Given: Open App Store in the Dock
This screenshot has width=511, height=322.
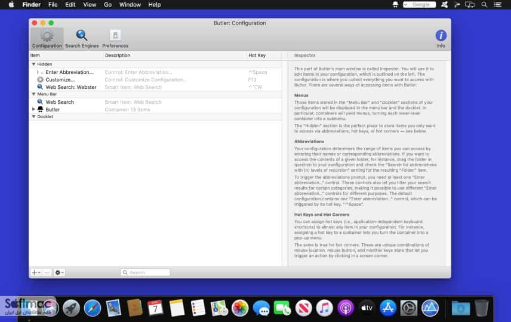Looking at the screenshot, I should 388,308.
